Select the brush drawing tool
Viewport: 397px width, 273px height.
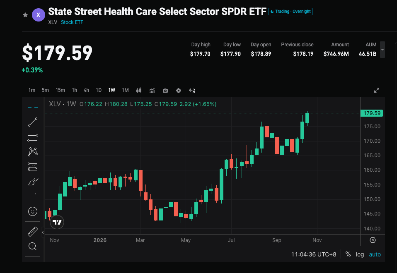(33, 182)
